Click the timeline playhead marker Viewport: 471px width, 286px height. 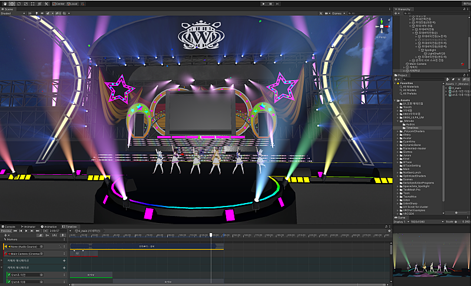point(211,235)
